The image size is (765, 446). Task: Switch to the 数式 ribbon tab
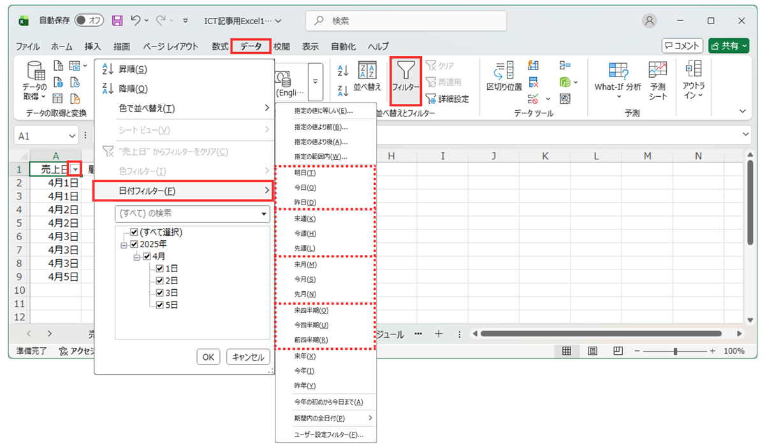point(220,47)
